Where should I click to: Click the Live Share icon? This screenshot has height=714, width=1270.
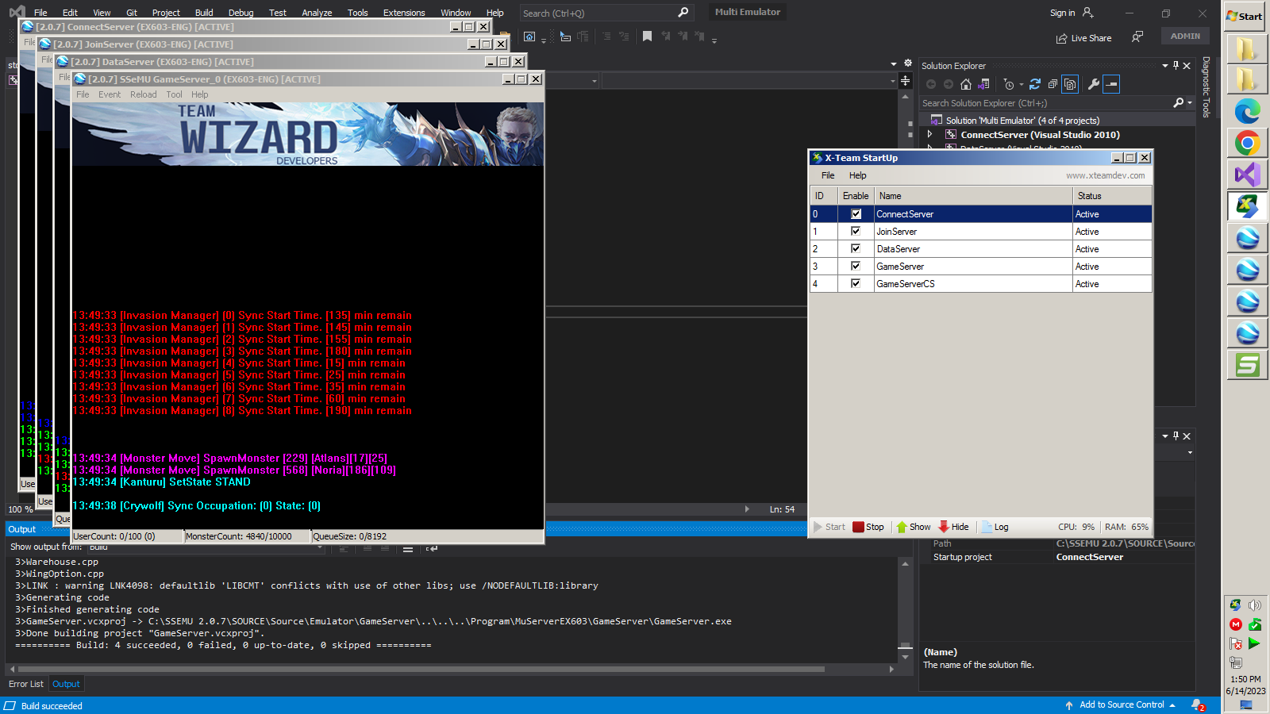(x=1061, y=38)
